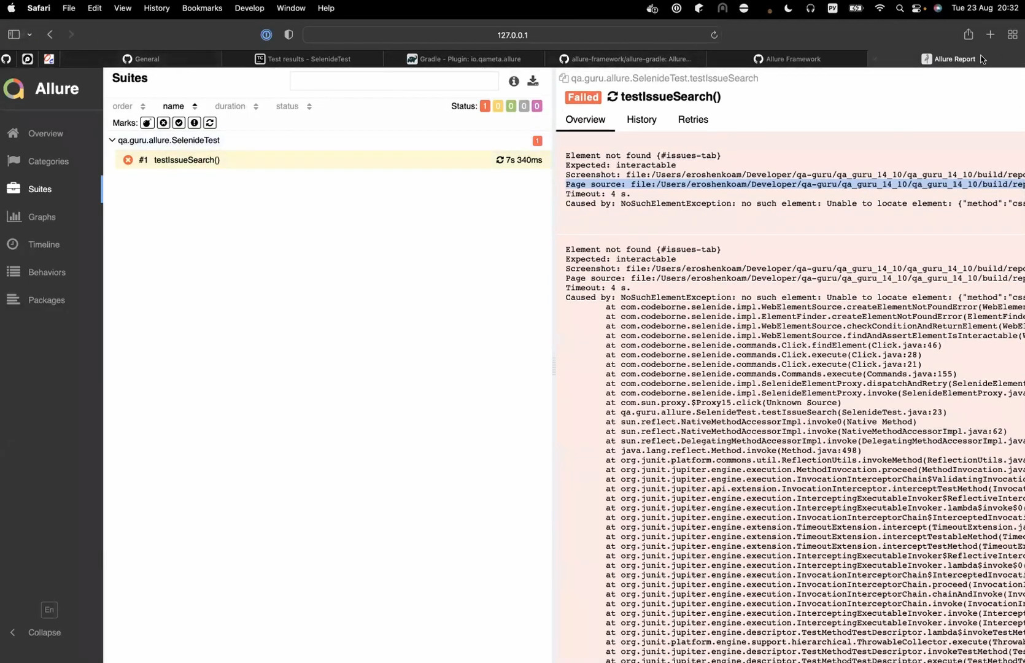1025x663 pixels.
Task: Click the Suites search field
Action: (394, 80)
